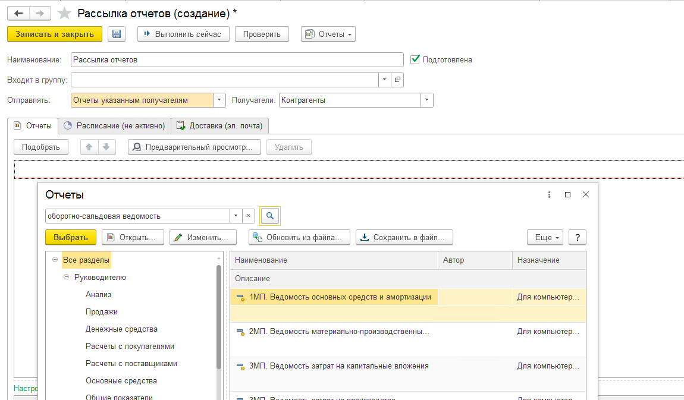
Task: Switch to the Отчеты tab
Action: pos(33,125)
